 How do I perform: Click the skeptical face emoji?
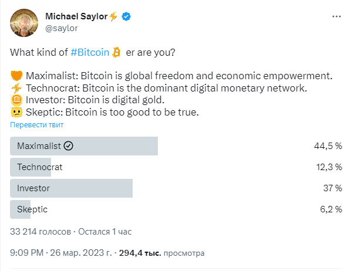[16, 112]
